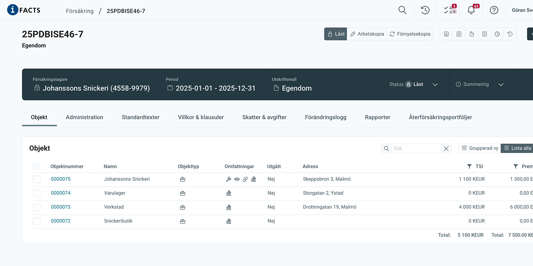This screenshot has height=266, width=533.
Task: Select the Verkstad row checkbox
Action: pos(37,207)
